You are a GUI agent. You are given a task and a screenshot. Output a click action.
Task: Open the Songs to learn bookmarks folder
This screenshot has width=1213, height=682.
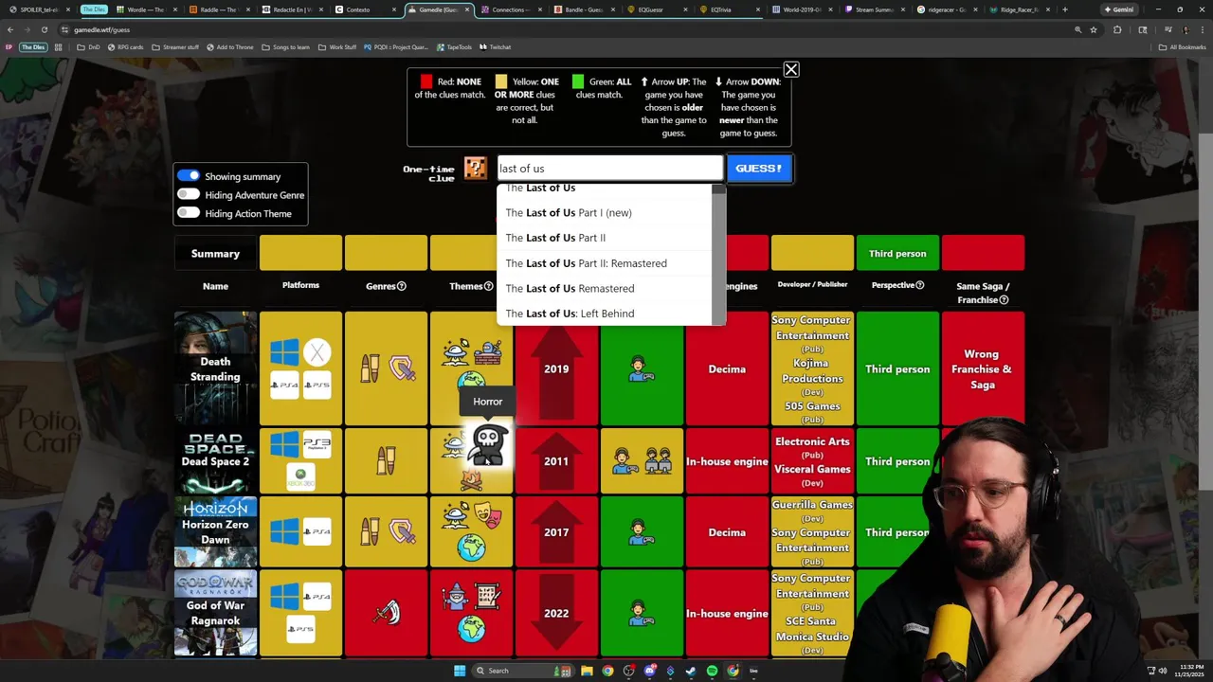click(x=285, y=46)
